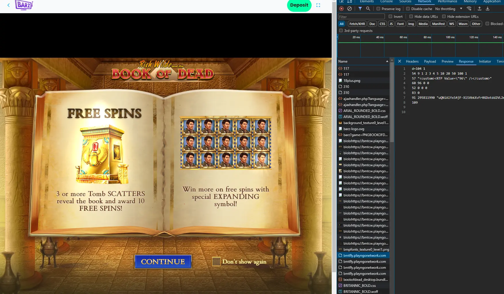
Task: Switch to the Performance tab
Action: (447, 1)
